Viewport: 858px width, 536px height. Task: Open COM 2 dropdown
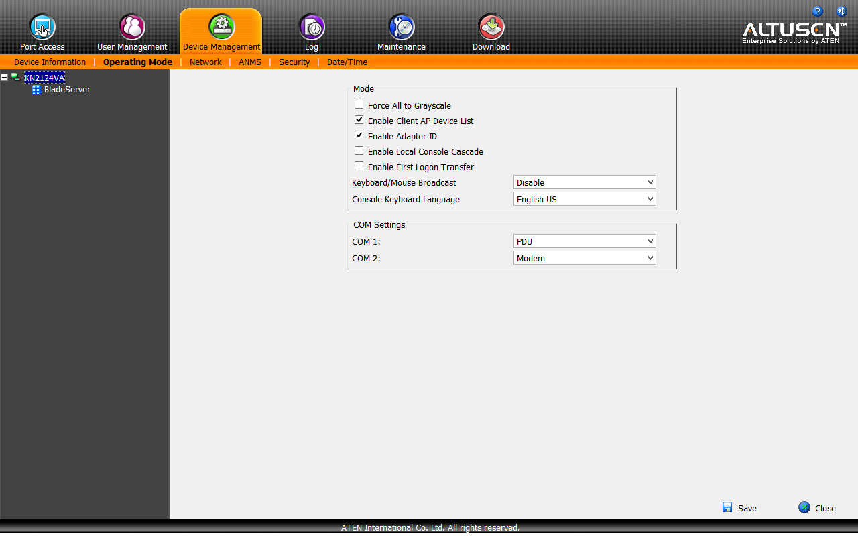point(585,258)
